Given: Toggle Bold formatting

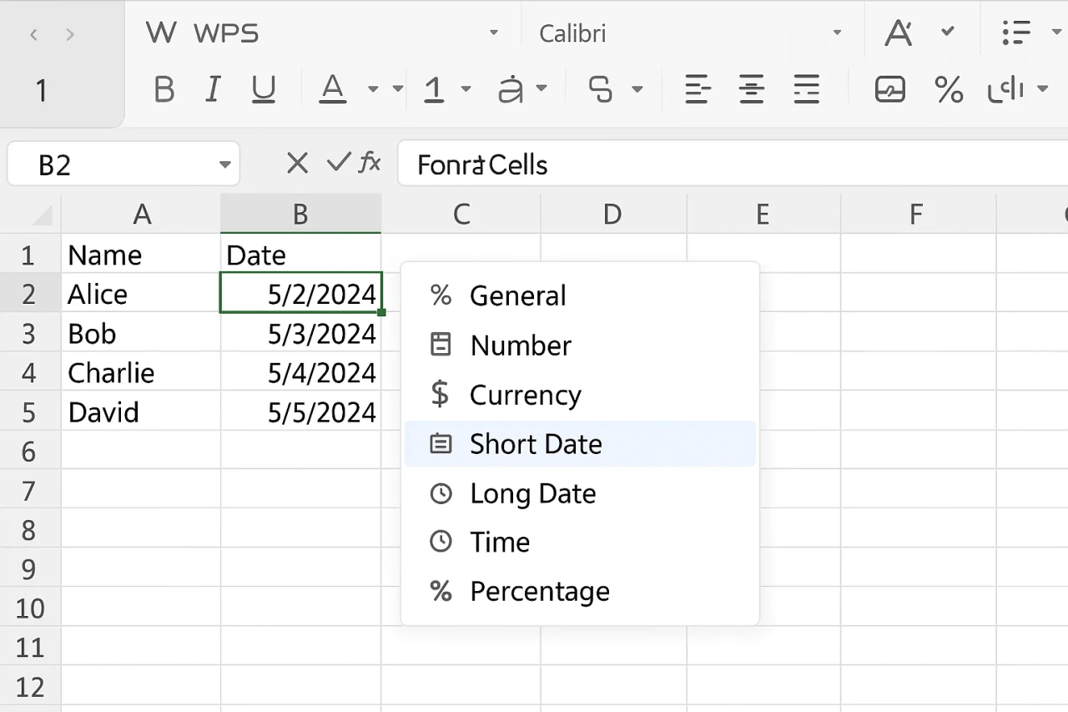Looking at the screenshot, I should [164, 88].
